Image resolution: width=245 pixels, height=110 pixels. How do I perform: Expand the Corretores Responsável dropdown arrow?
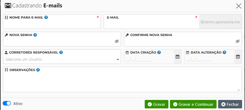[118, 60]
